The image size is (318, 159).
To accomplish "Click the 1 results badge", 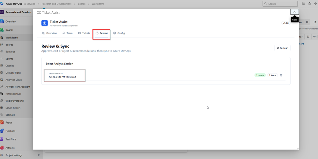I will (x=260, y=75).
